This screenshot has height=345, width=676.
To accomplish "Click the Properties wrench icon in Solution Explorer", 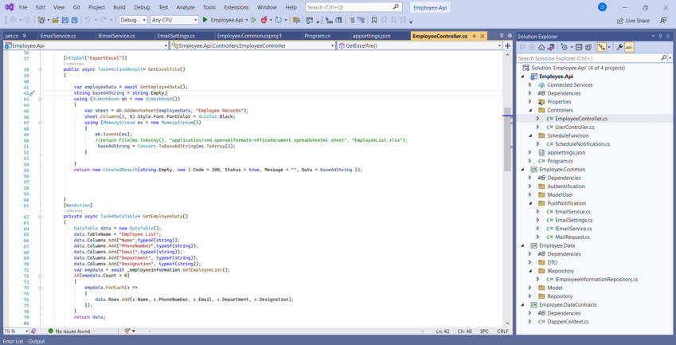I will [x=619, y=47].
